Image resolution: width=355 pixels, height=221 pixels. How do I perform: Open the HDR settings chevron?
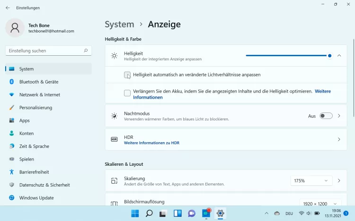(x=339, y=139)
